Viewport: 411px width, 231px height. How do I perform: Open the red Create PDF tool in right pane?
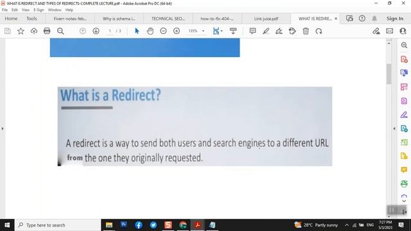click(x=404, y=59)
